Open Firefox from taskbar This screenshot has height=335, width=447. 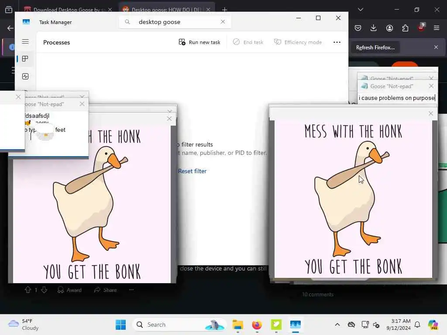click(x=257, y=325)
